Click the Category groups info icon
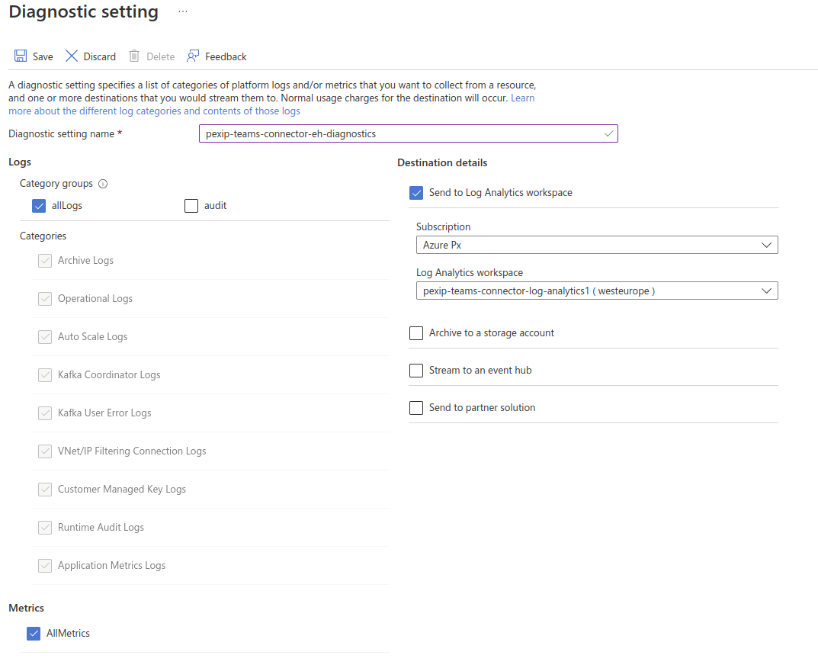This screenshot has height=668, width=818. 103,184
